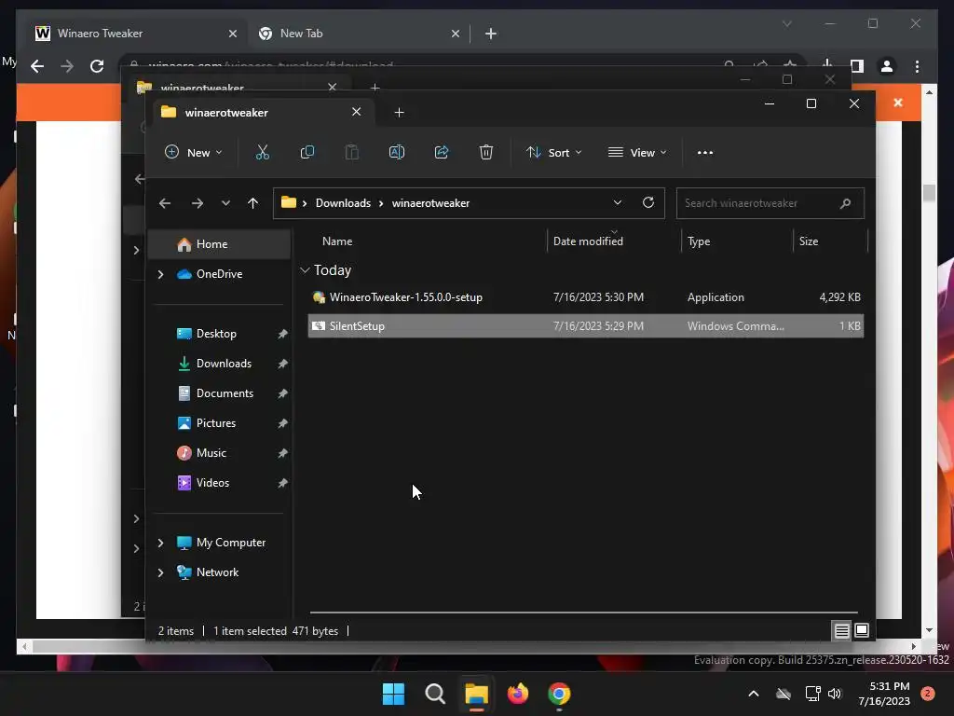Viewport: 954px width, 716px height.
Task: Click the File Explorer taskbar icon
Action: click(476, 694)
